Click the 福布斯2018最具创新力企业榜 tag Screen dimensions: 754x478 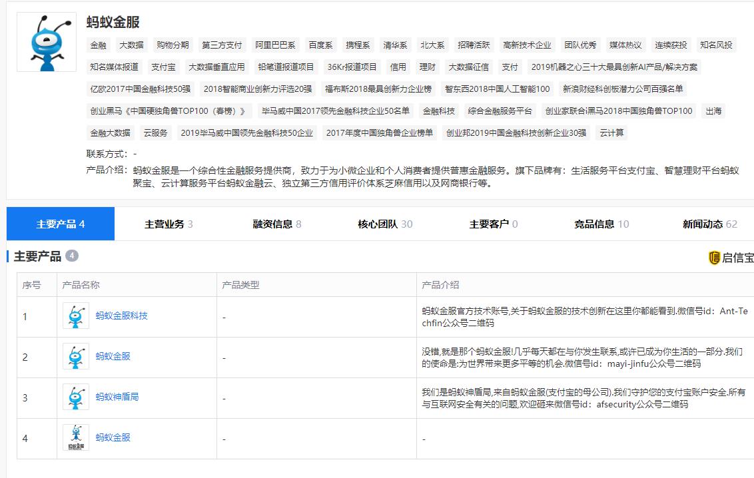point(378,89)
